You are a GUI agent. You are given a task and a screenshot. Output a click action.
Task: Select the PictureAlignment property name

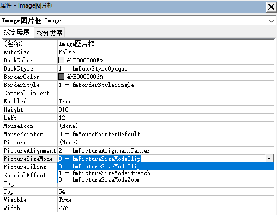[30, 150]
